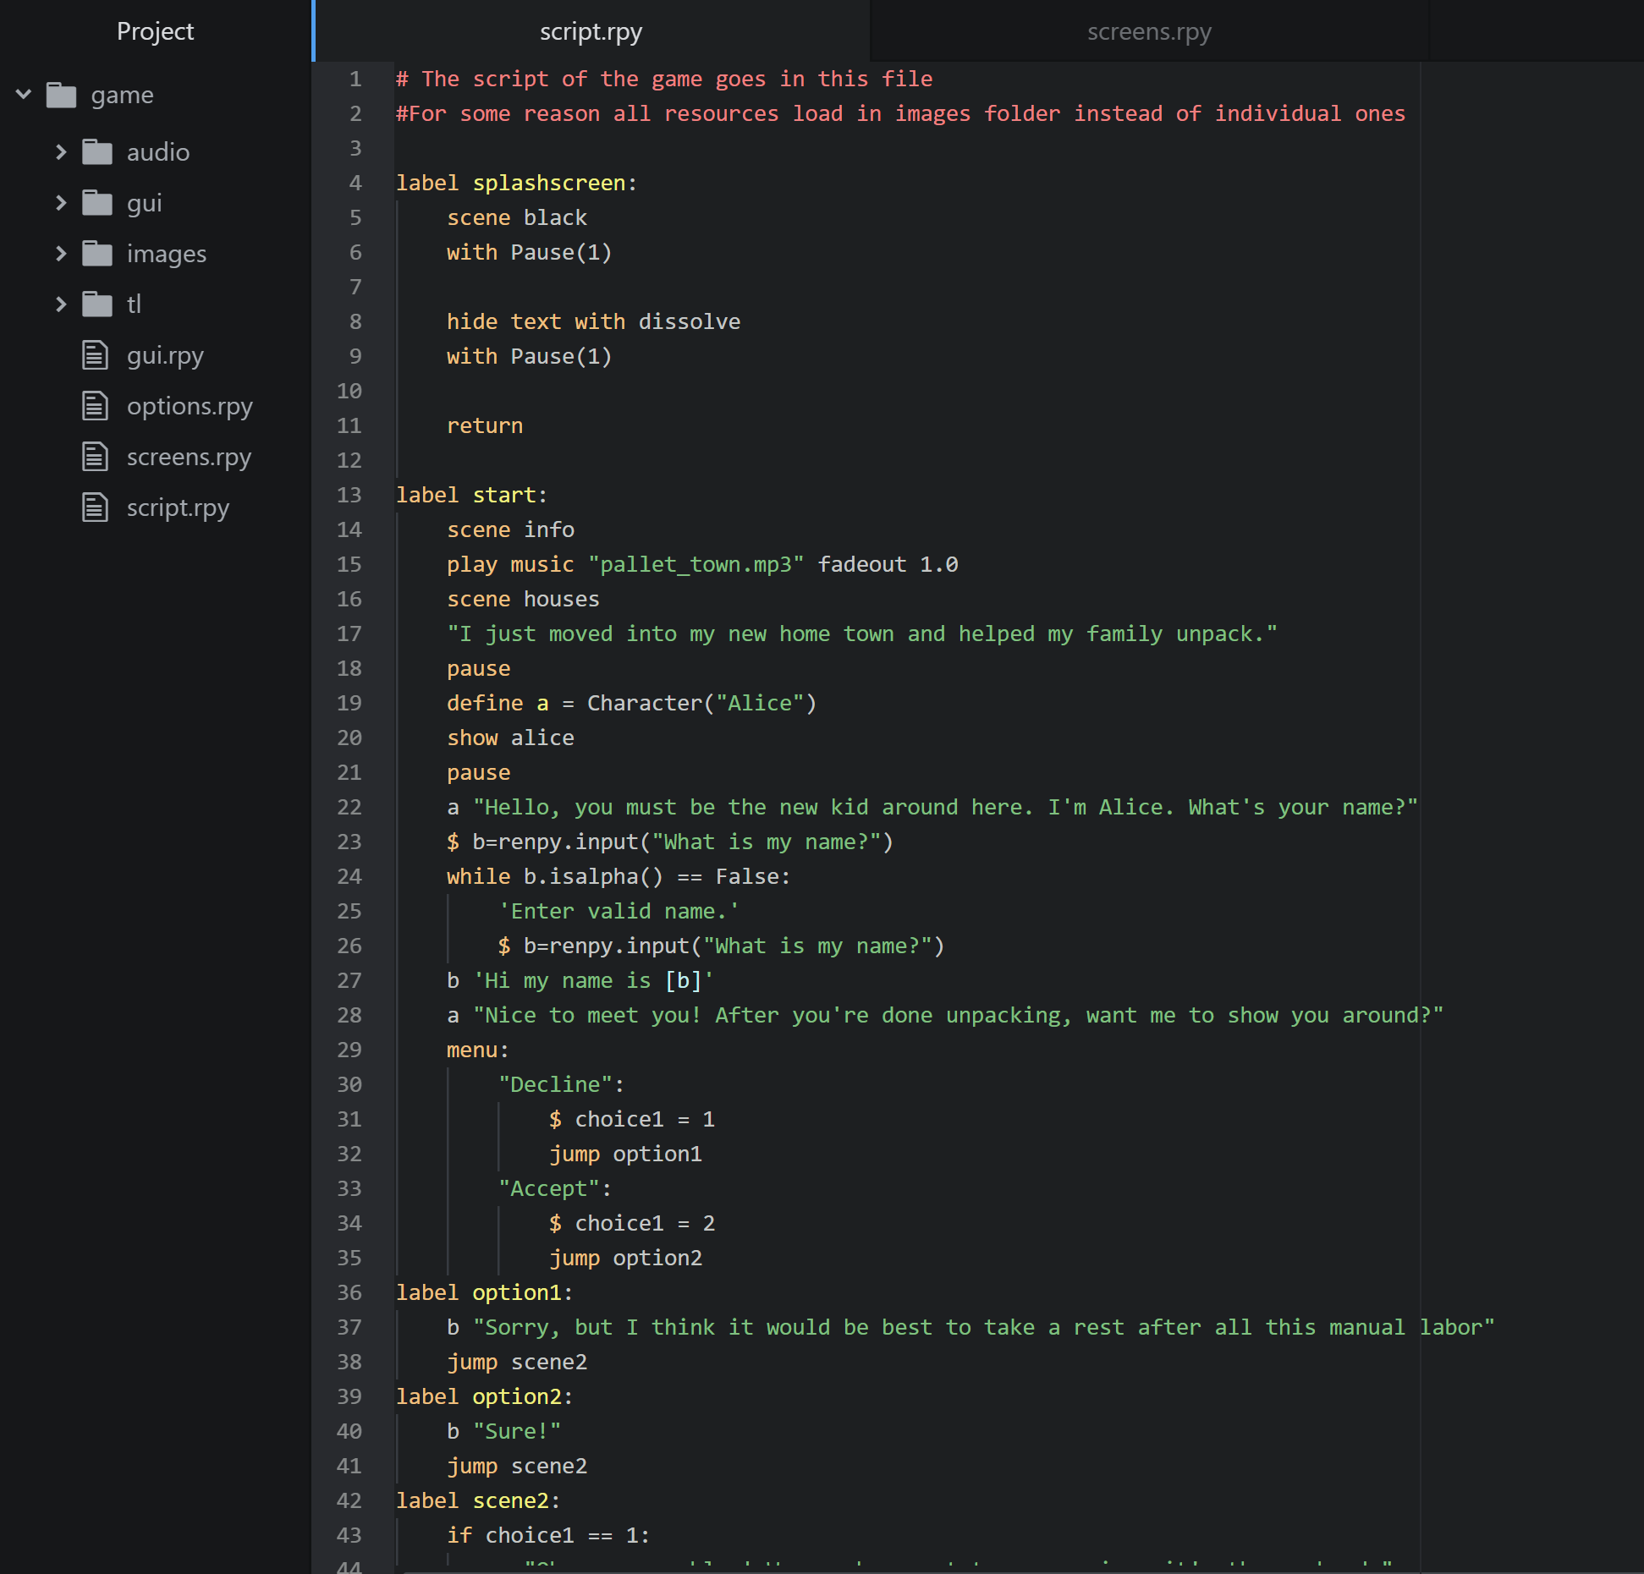Click the audio folder icon
Screen dimensions: 1644x1574
tap(97, 152)
